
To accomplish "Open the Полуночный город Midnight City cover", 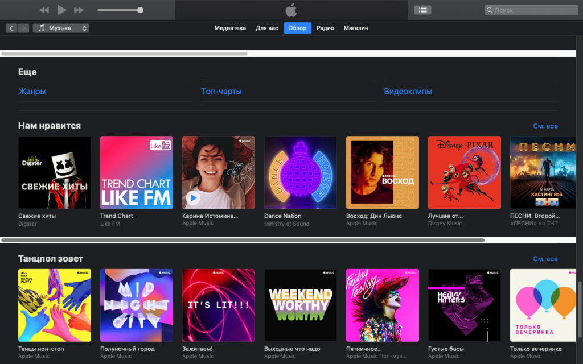I will (x=137, y=305).
